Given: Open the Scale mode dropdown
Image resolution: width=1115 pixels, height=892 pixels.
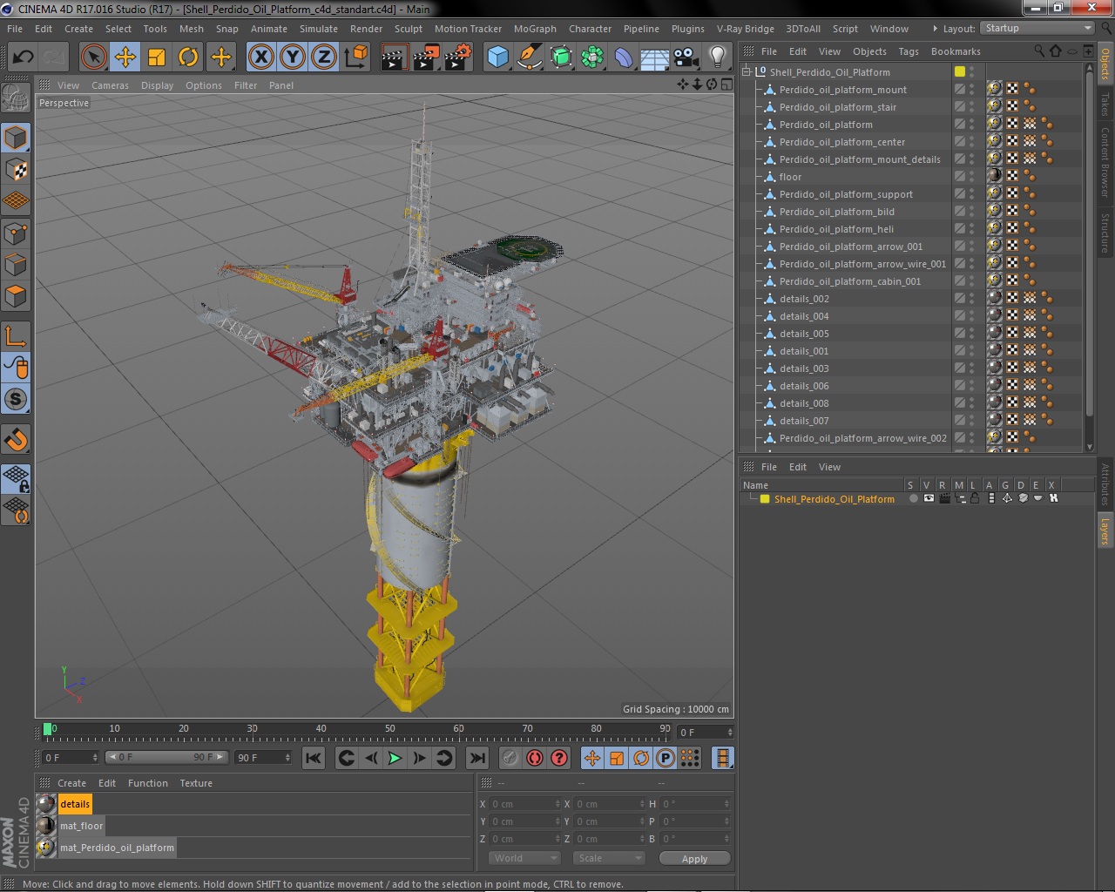Looking at the screenshot, I should coord(609,858).
